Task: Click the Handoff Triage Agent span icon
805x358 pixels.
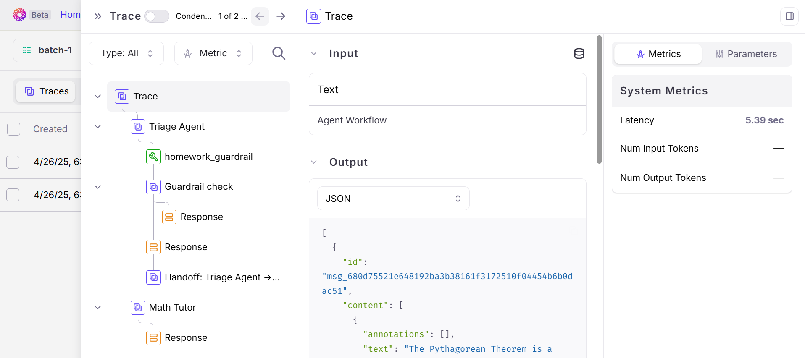Action: click(x=153, y=277)
